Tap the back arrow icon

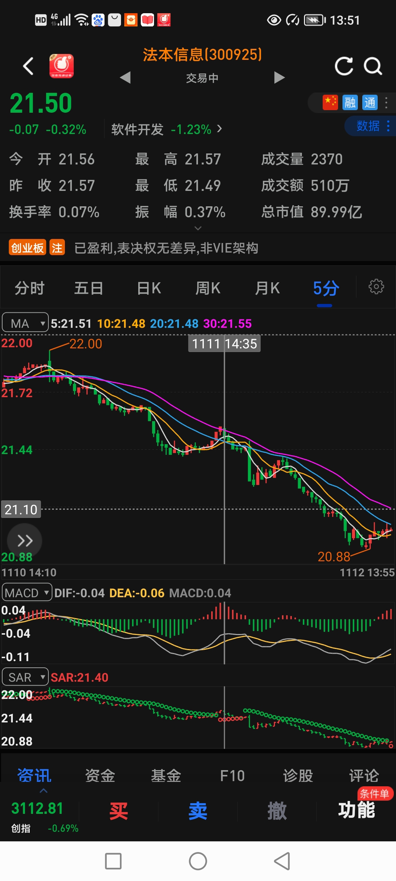click(x=29, y=66)
